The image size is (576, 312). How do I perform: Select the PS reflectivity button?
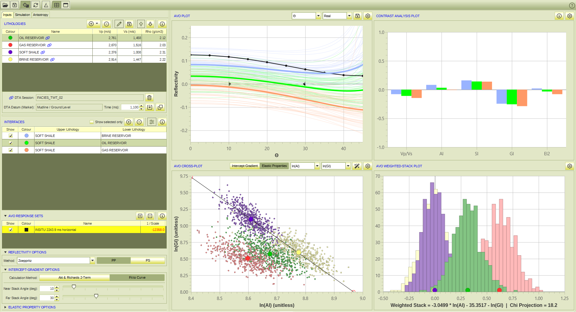148,260
